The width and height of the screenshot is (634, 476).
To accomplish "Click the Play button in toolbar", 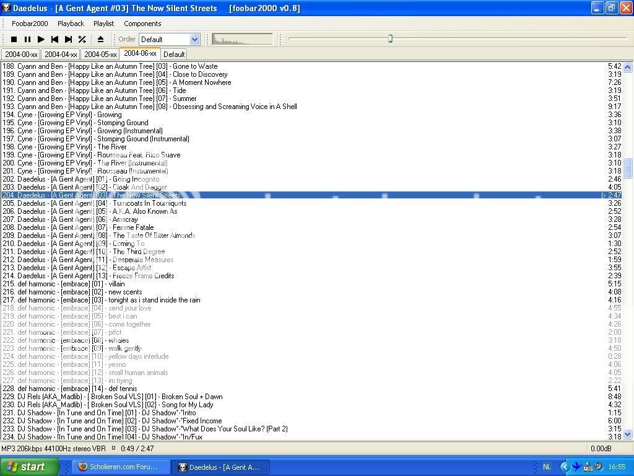I will click(41, 39).
